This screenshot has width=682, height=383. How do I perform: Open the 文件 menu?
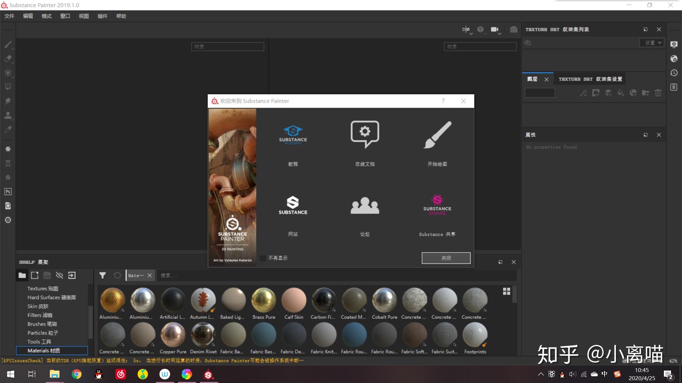tap(9, 16)
